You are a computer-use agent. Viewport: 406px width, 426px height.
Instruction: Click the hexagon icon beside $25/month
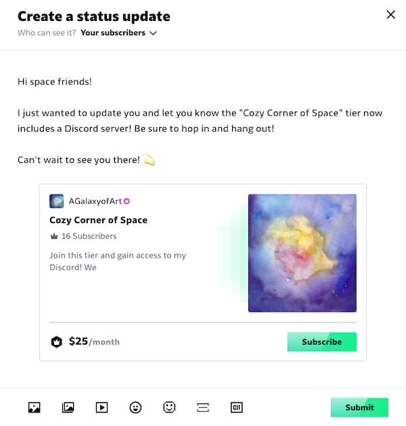point(57,341)
